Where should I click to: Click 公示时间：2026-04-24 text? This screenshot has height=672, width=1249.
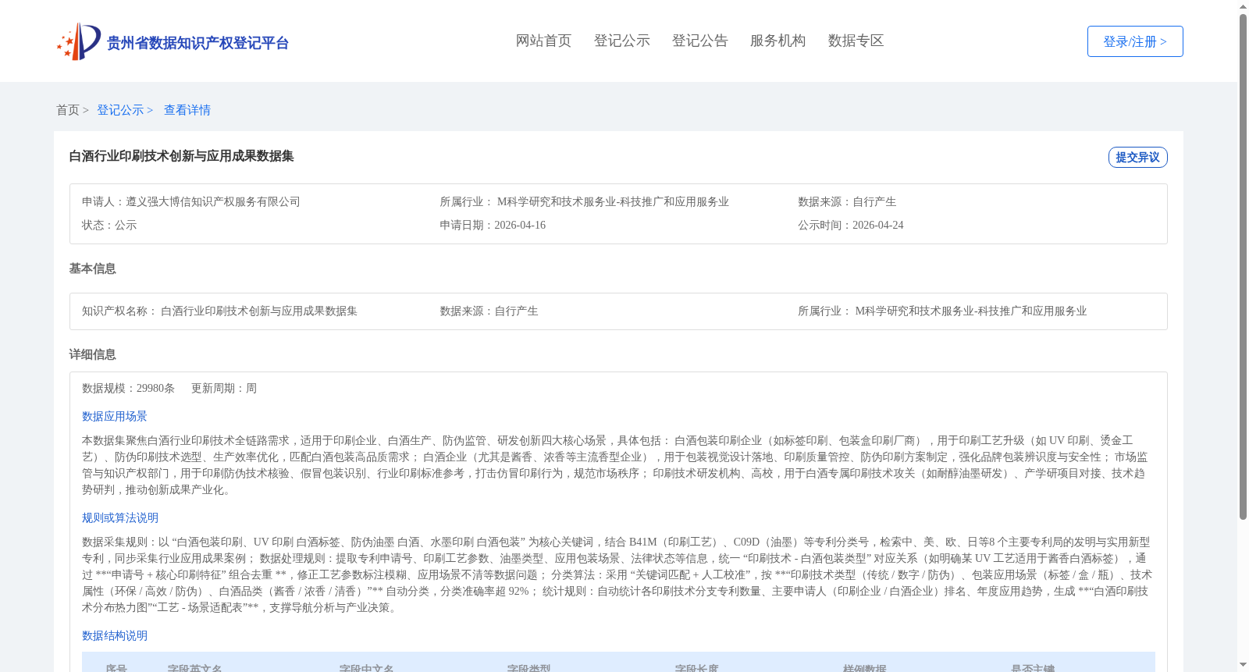coord(851,225)
